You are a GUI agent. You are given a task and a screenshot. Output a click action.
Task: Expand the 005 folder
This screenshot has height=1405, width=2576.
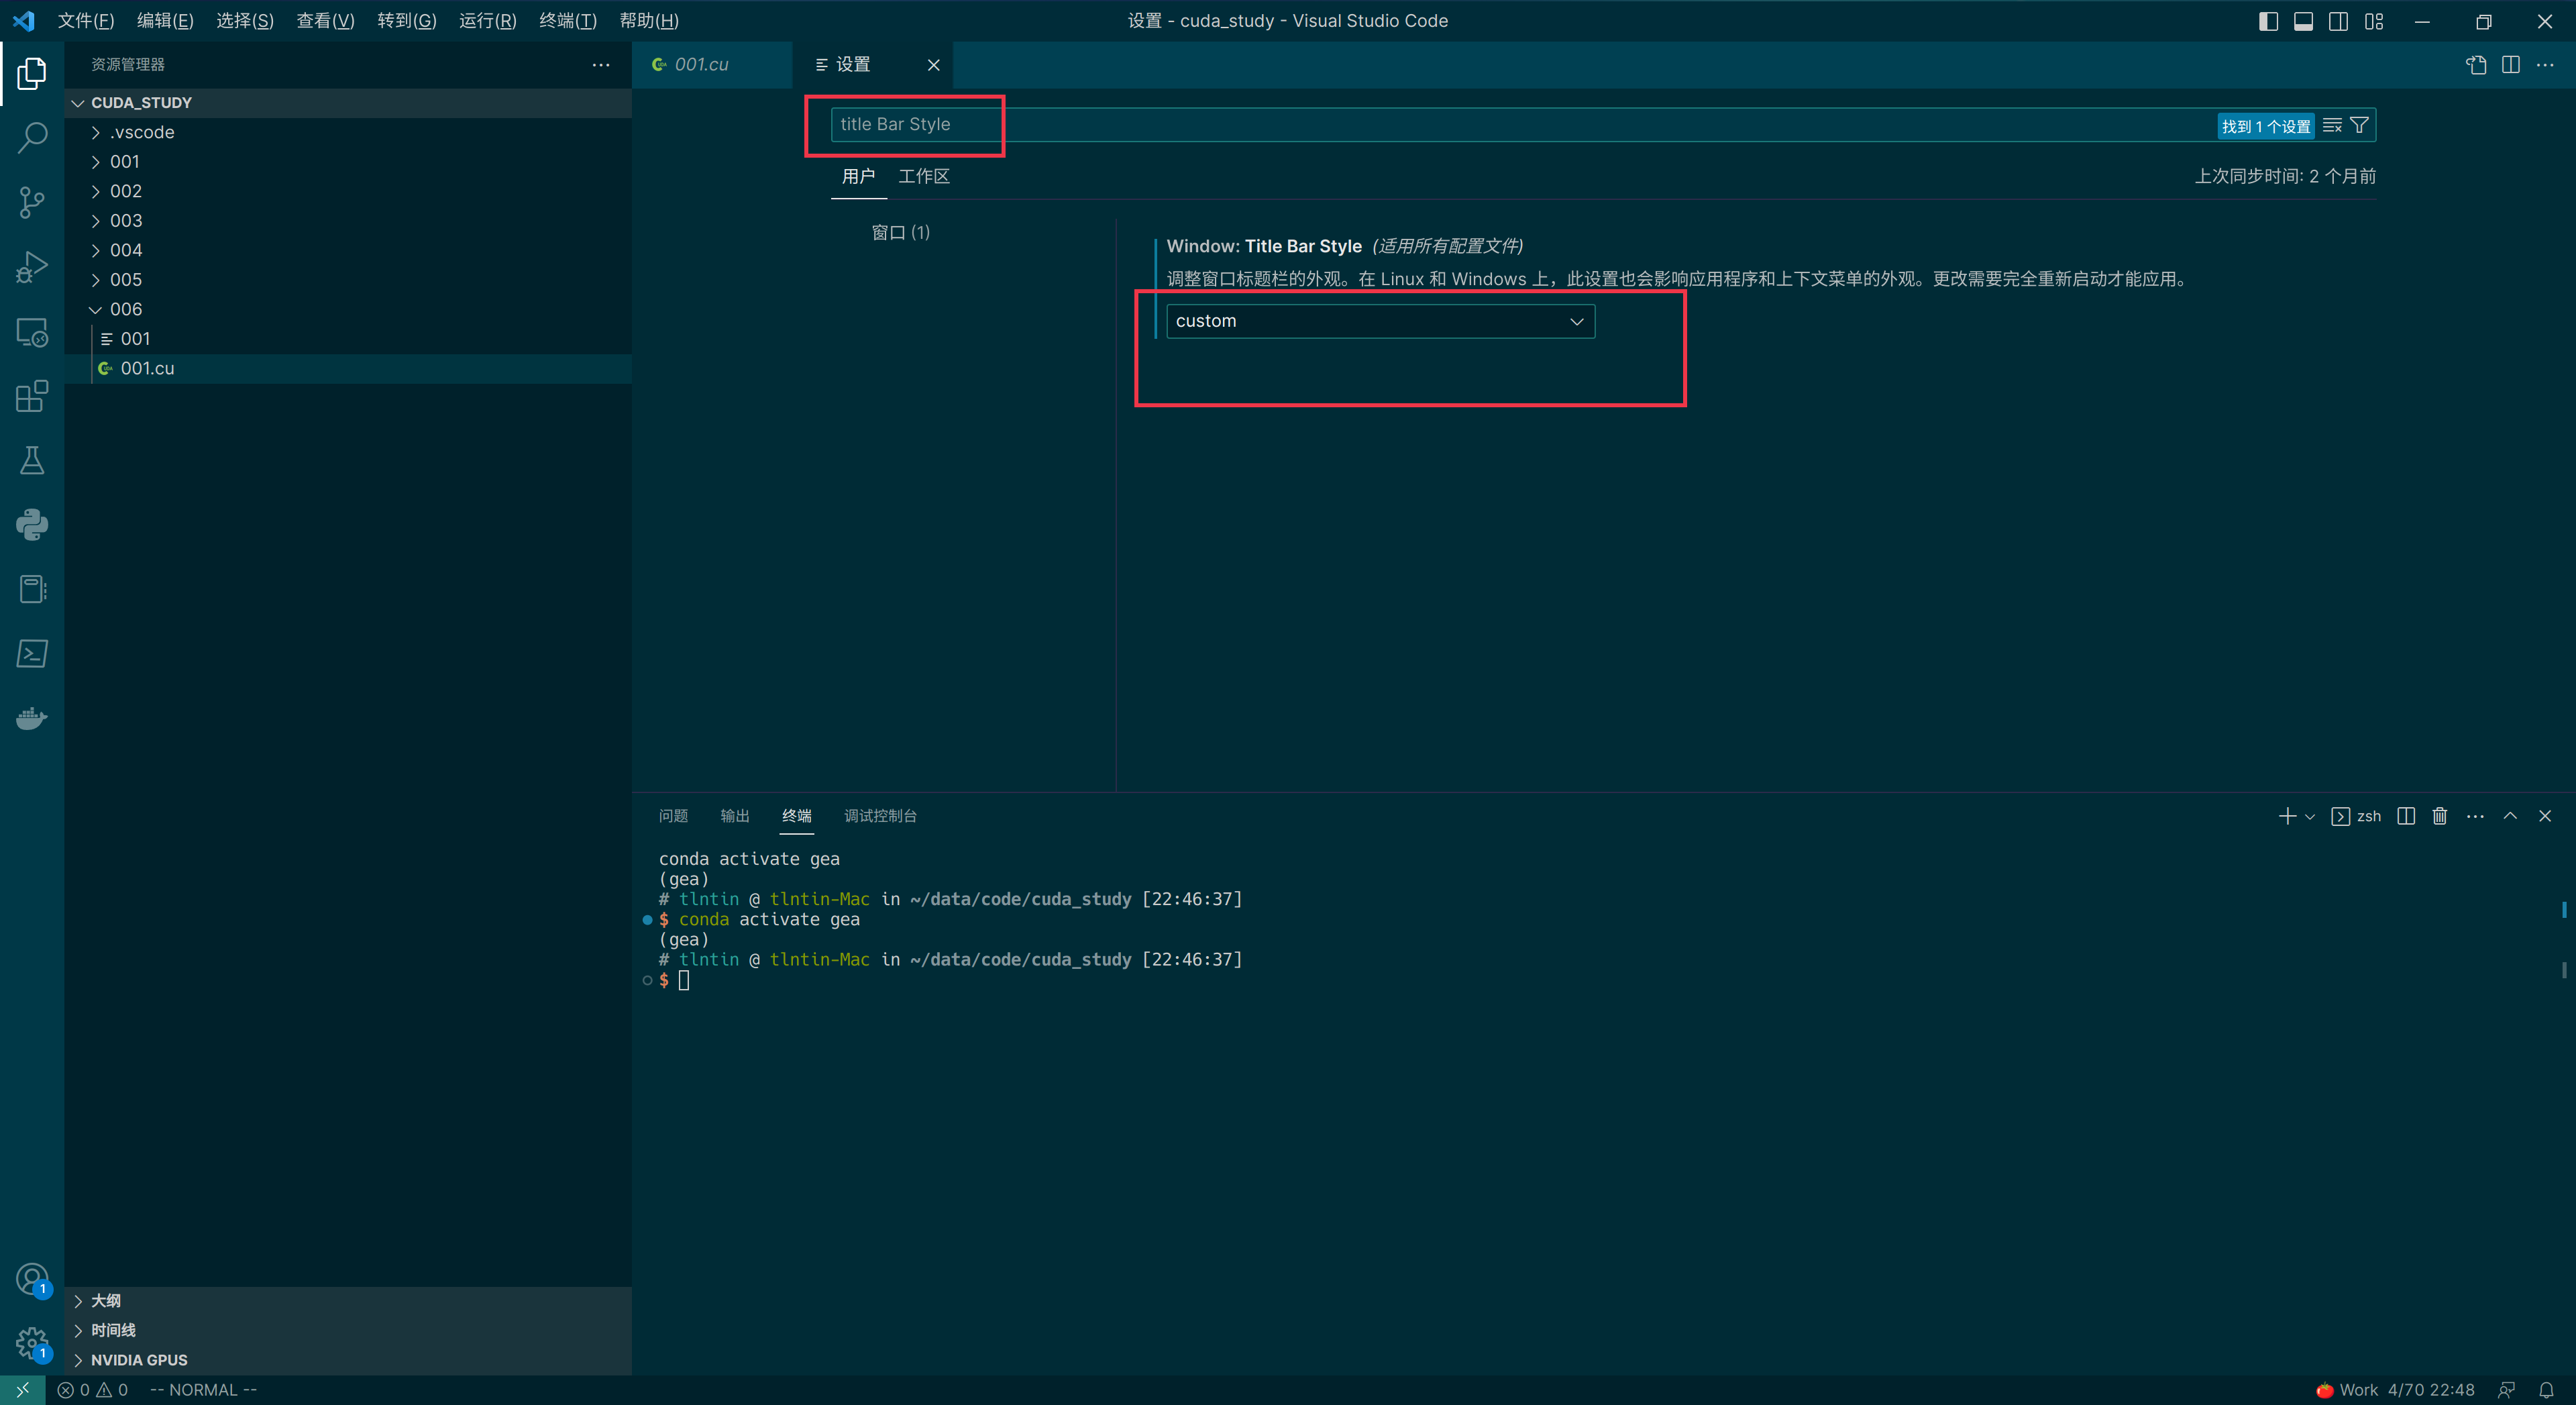126,279
